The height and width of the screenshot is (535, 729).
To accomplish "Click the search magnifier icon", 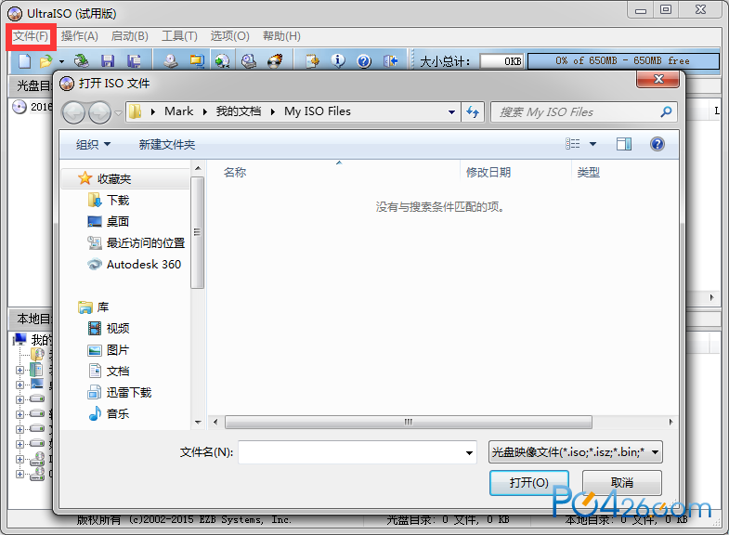I will (666, 112).
